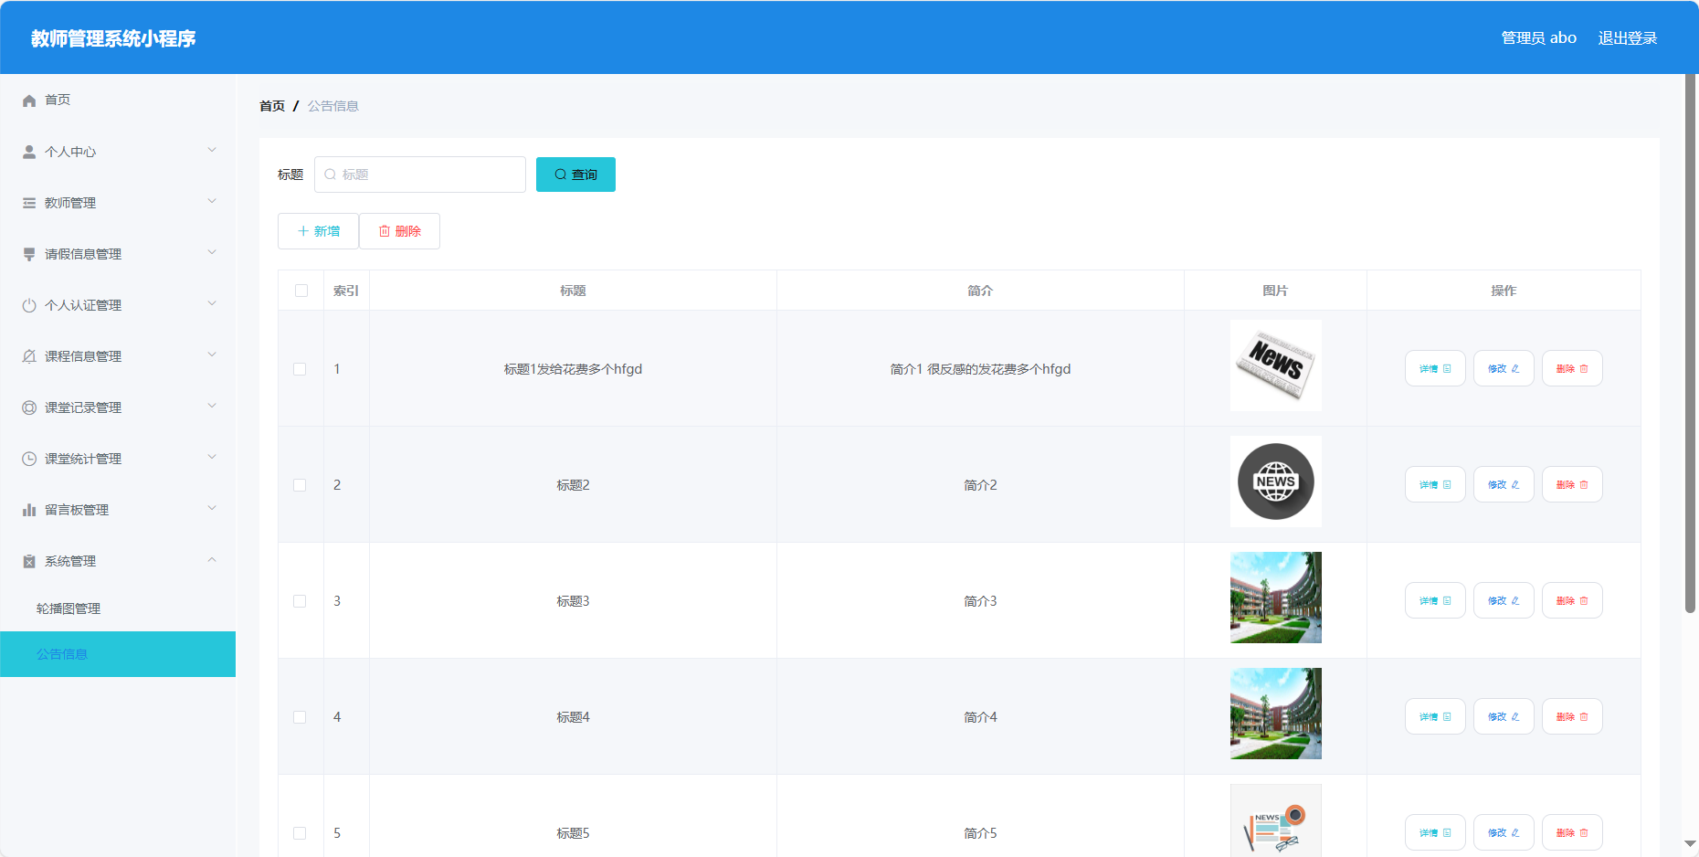Edit row 1 with 修改 button

(x=1504, y=368)
